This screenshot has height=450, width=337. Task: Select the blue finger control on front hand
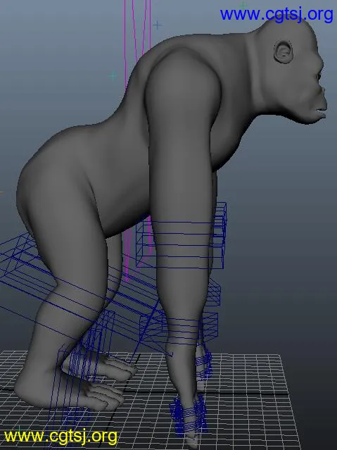coord(188,414)
